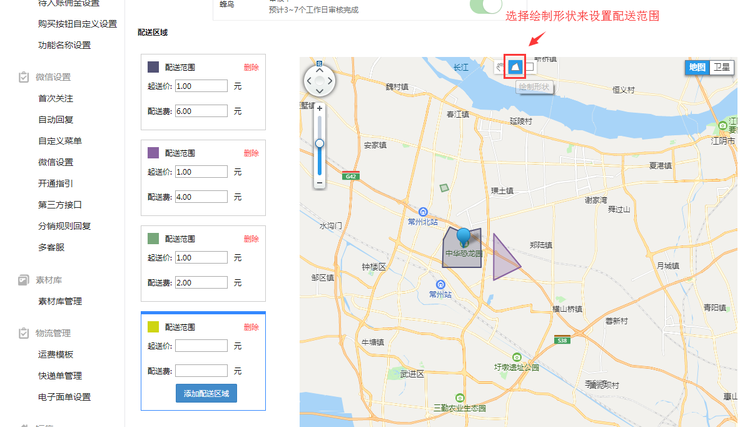750x427 pixels.
Task: Click 添加配送区域 button
Action: [206, 393]
